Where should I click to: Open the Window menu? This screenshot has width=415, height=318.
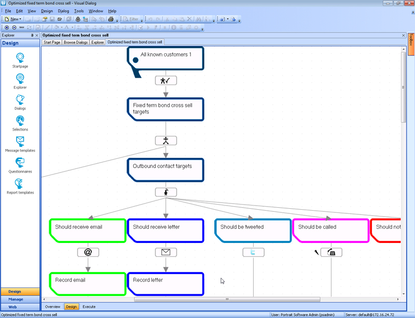96,11
